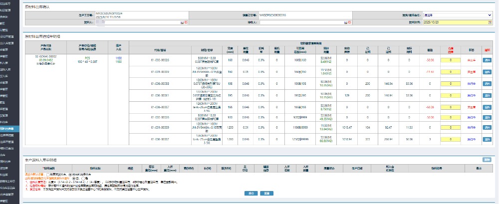Open the 发料人 sender lookup icon
The width and height of the screenshot is (499, 204).
coord(181,22)
